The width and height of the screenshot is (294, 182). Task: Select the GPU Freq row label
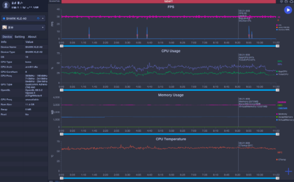(x=7, y=100)
